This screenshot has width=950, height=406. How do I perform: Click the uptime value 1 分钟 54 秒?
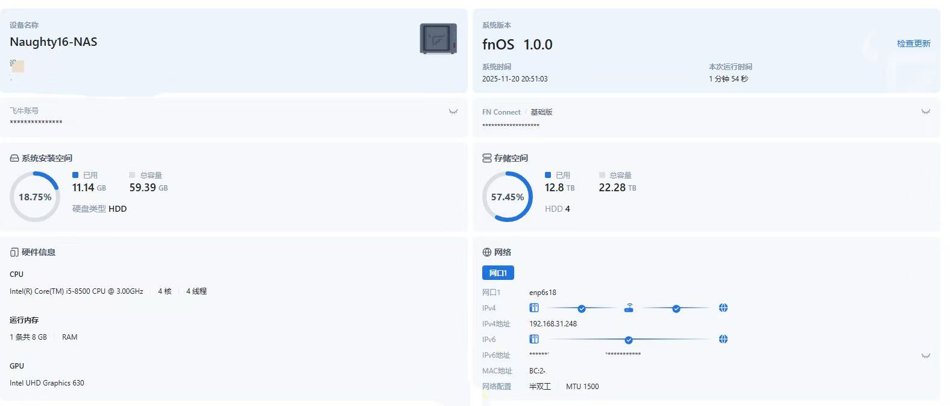[x=728, y=79]
